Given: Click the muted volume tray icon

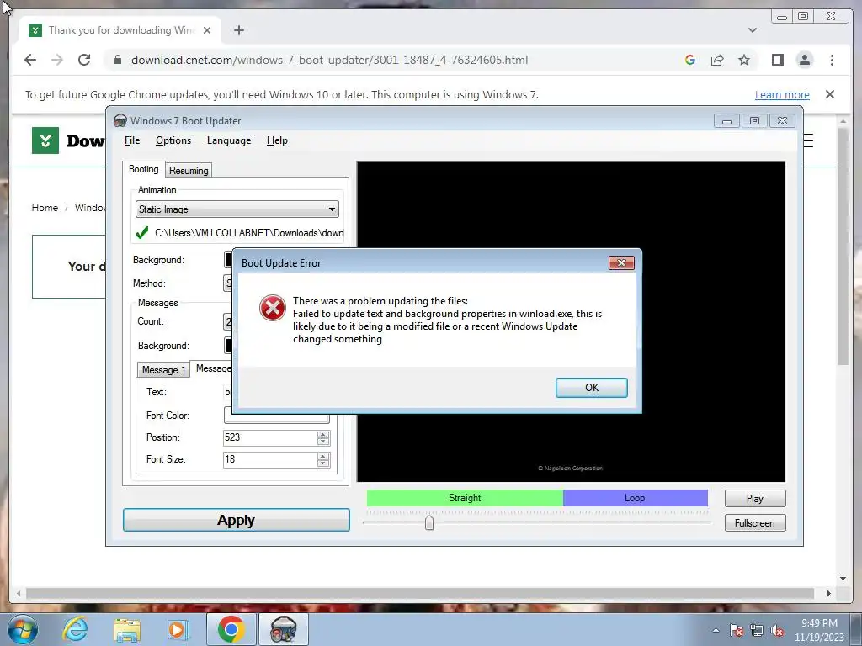Looking at the screenshot, I should [x=777, y=630].
